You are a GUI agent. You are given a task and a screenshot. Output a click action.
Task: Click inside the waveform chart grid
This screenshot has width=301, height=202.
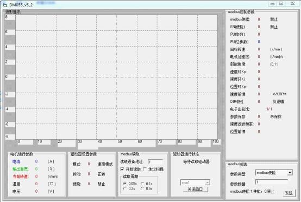coord(116,77)
